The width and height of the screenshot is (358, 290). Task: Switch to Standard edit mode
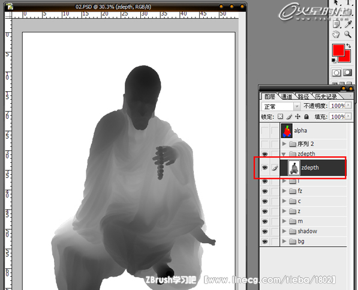pos(336,73)
